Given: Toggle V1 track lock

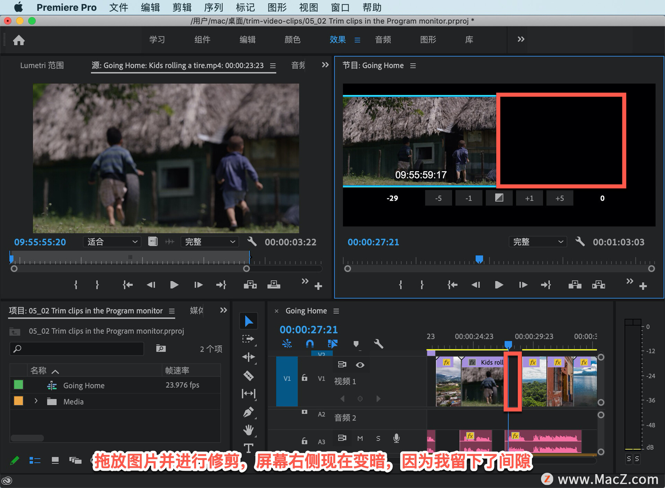Looking at the screenshot, I should click(x=304, y=378).
